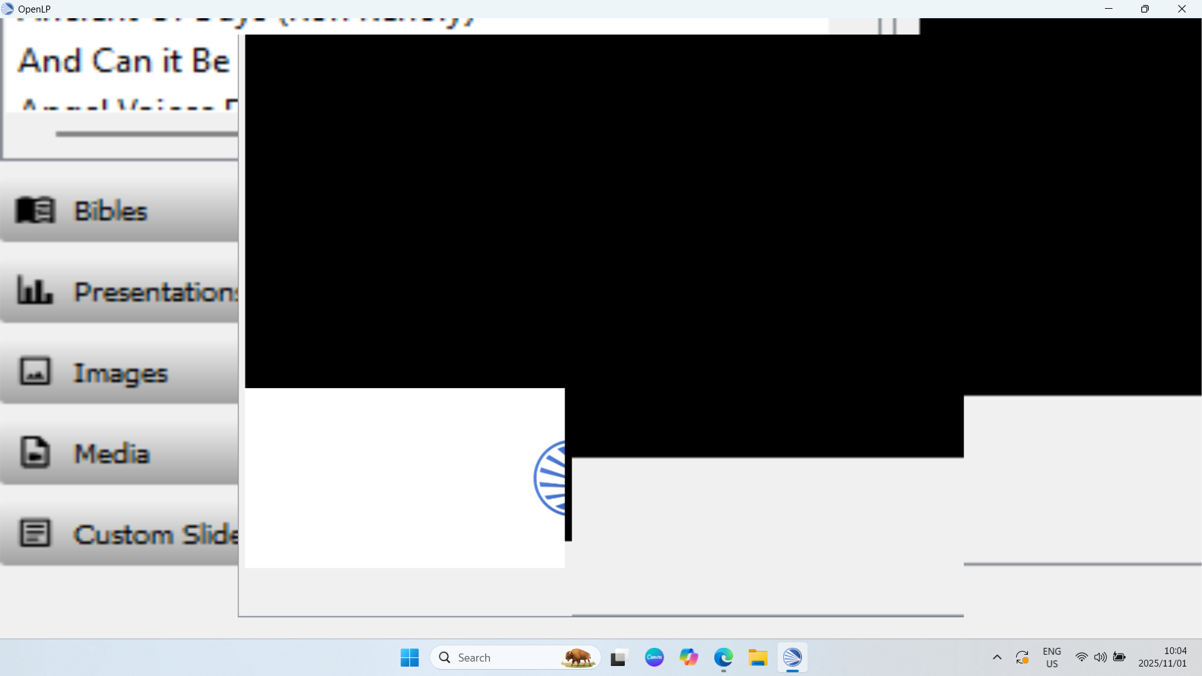This screenshot has width=1202, height=676.
Task: Open Microsoft Edge from taskbar
Action: [723, 657]
